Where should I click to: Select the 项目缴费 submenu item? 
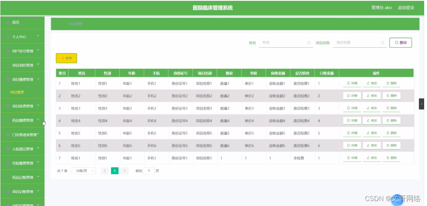point(17,92)
